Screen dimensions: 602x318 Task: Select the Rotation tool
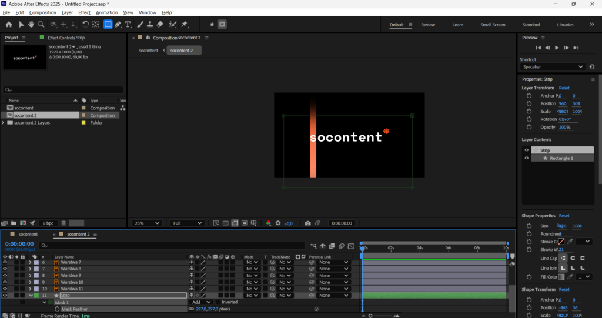(85, 24)
